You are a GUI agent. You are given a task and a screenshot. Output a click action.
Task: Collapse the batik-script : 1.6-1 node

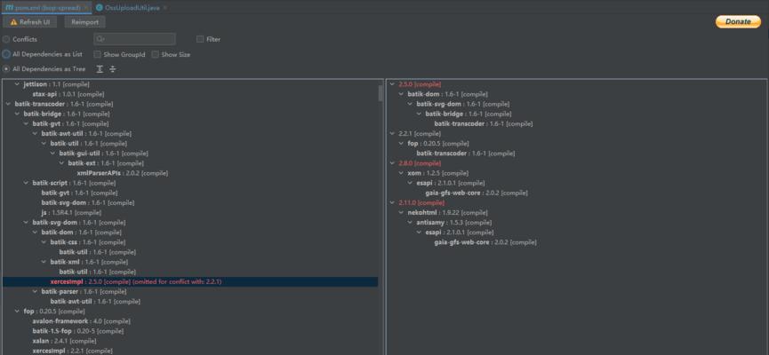[26, 183]
